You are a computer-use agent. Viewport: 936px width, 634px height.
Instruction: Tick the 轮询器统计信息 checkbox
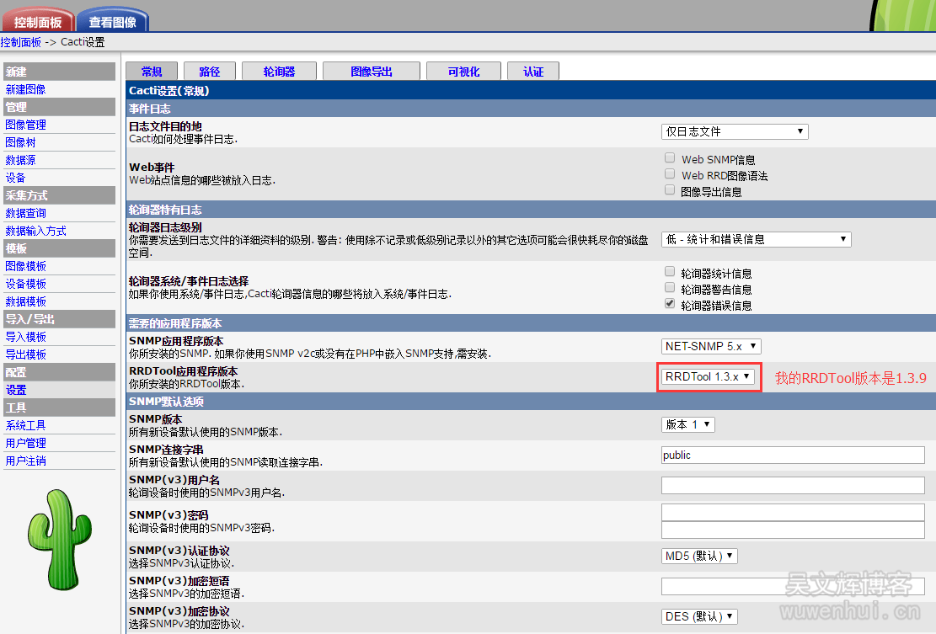click(x=670, y=272)
